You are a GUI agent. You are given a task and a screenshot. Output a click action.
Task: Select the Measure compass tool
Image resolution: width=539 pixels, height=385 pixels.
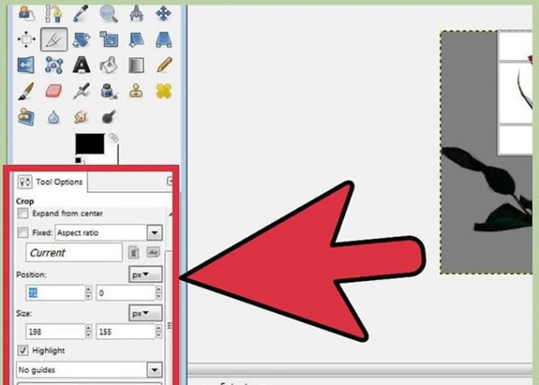(137, 13)
